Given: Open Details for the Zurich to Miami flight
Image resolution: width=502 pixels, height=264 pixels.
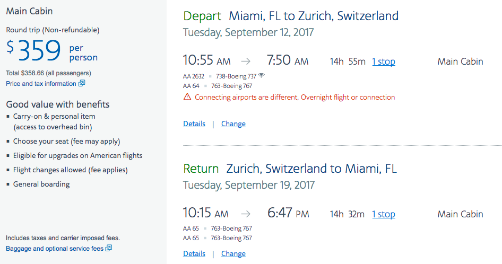Looking at the screenshot, I should pos(194,253).
